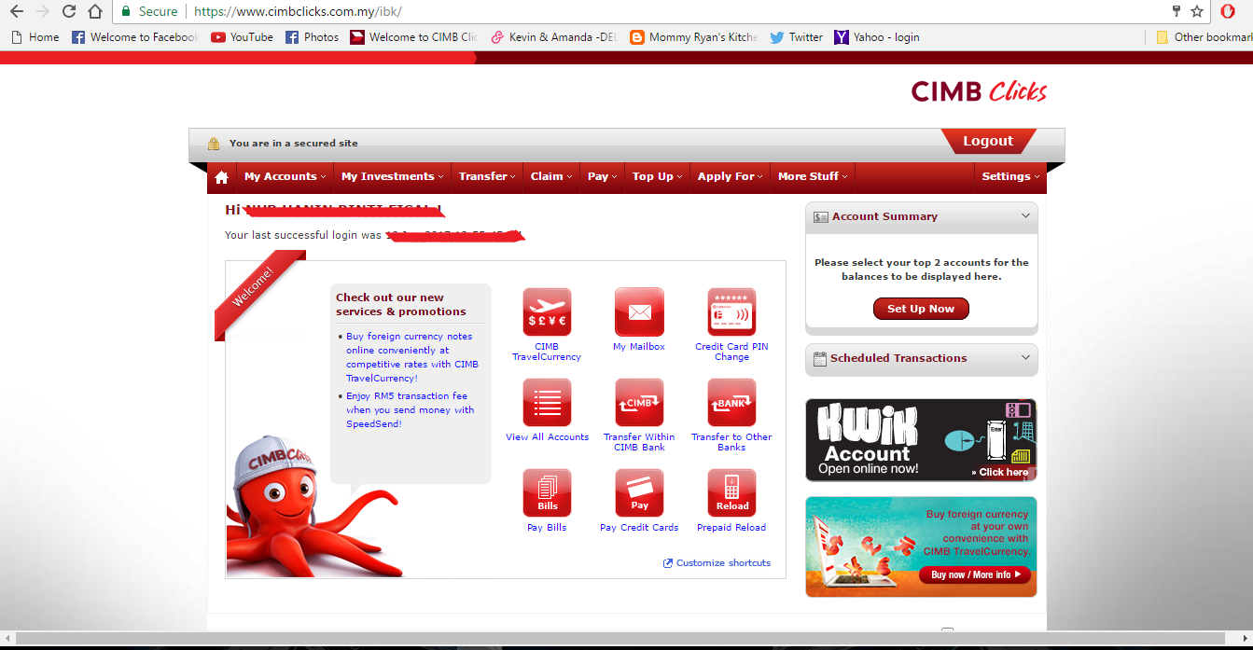Open Welcome to CIMB Clicks bookmark
Viewport: 1253px width, 650px height.
413,37
